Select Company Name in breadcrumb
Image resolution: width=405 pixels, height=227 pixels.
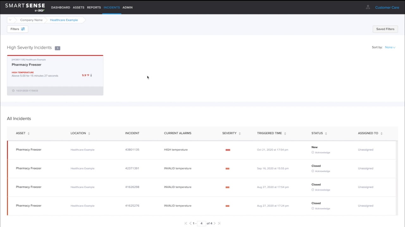pyautogui.click(x=31, y=20)
